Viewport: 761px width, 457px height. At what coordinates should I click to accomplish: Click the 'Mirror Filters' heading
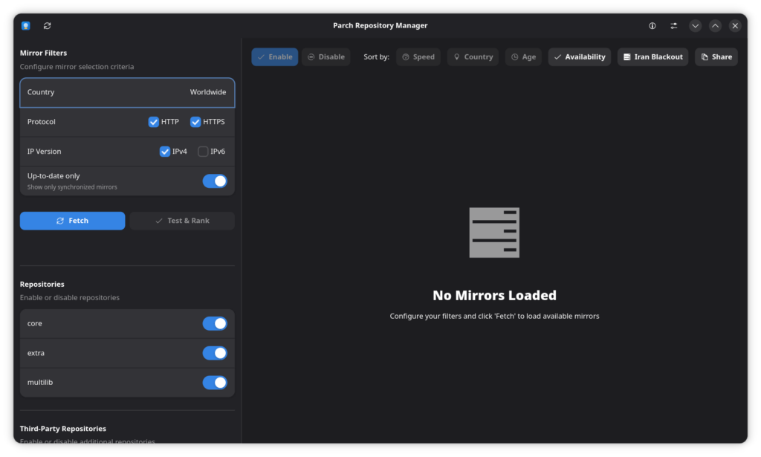click(43, 53)
